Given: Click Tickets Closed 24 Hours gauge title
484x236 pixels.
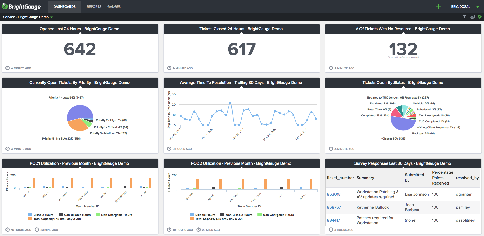Looking at the screenshot, I should click(241, 29).
